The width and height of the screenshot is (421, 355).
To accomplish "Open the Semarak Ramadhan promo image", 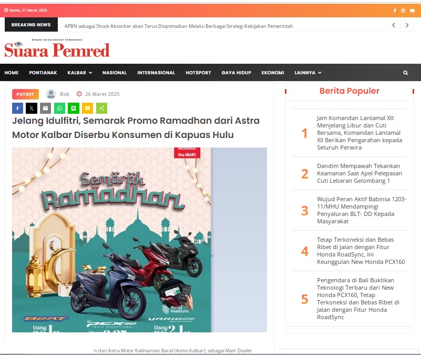I will click(x=139, y=240).
